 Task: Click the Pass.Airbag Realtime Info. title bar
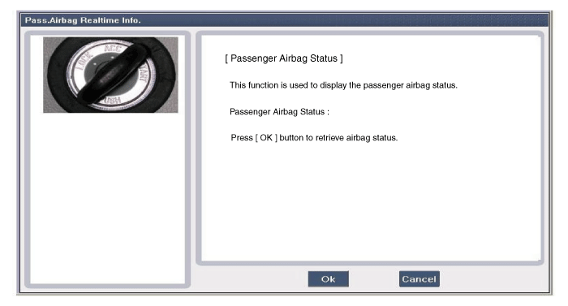(x=284, y=20)
